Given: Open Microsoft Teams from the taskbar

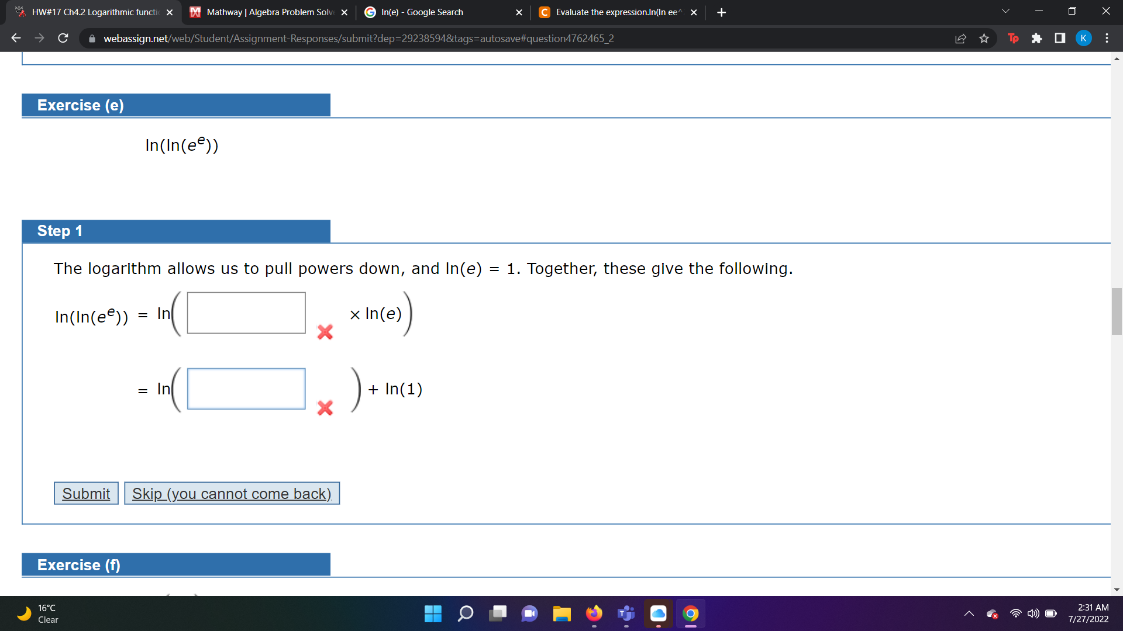Looking at the screenshot, I should click(626, 614).
